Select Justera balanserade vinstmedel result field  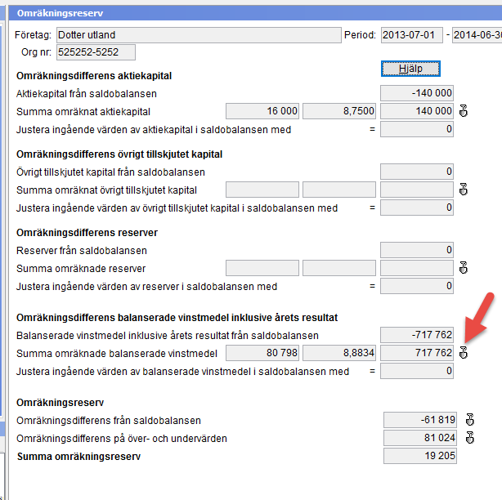pos(417,371)
